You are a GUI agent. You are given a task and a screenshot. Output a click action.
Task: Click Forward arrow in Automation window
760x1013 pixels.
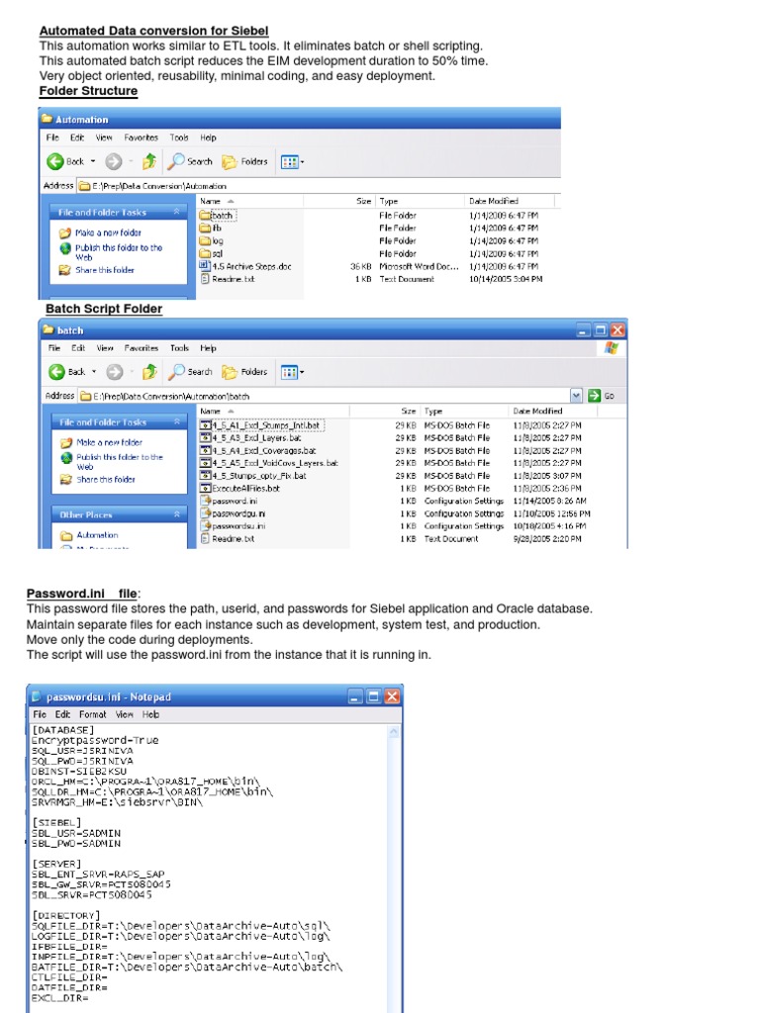click(x=114, y=161)
